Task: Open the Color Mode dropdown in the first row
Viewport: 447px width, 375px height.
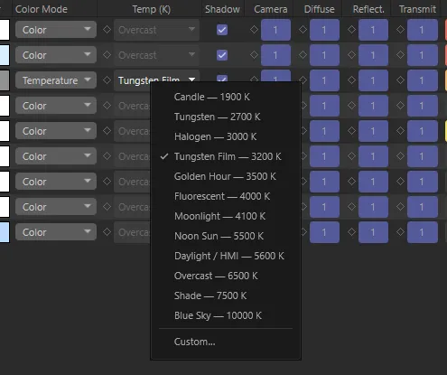Action: (x=56, y=30)
